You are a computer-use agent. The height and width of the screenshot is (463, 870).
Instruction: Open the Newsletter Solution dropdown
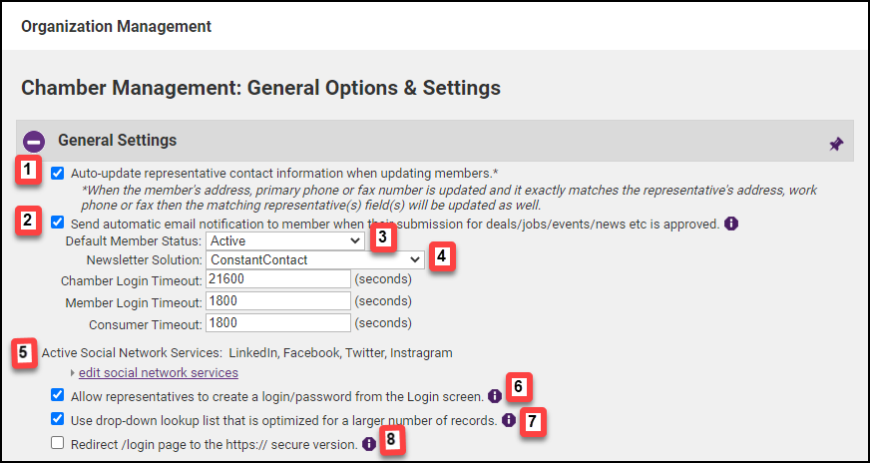click(x=314, y=259)
